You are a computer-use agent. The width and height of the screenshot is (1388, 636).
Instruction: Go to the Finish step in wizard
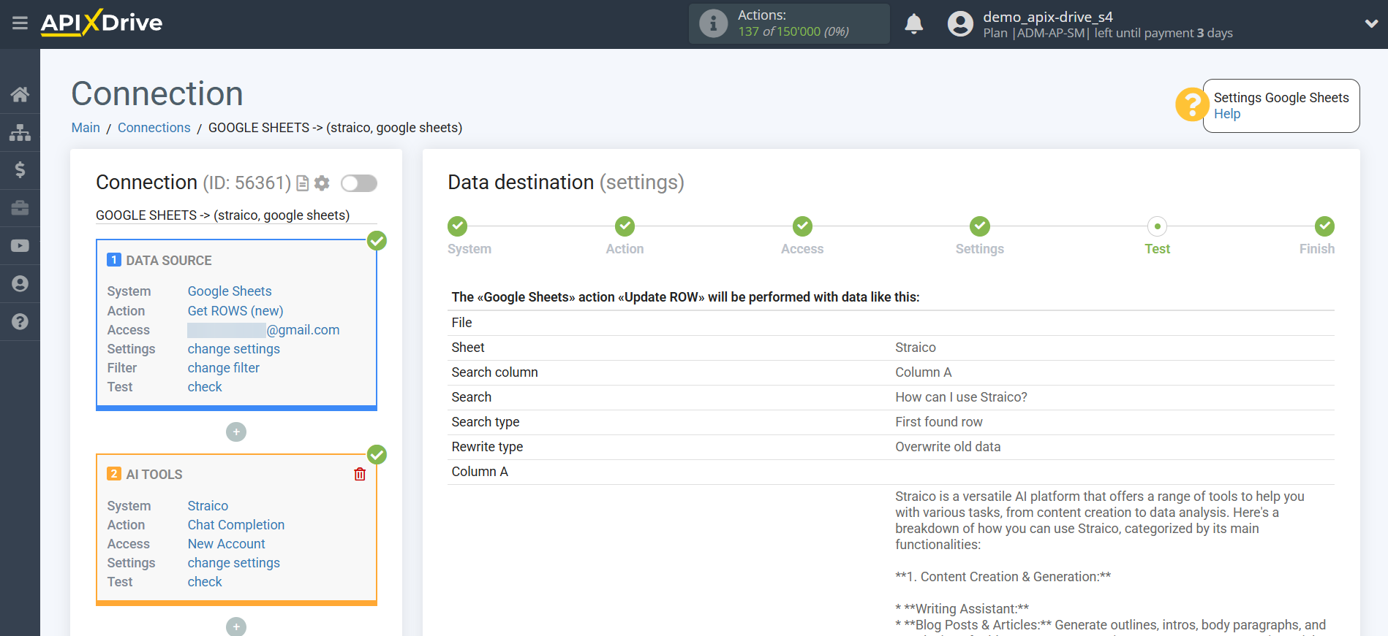(x=1324, y=227)
